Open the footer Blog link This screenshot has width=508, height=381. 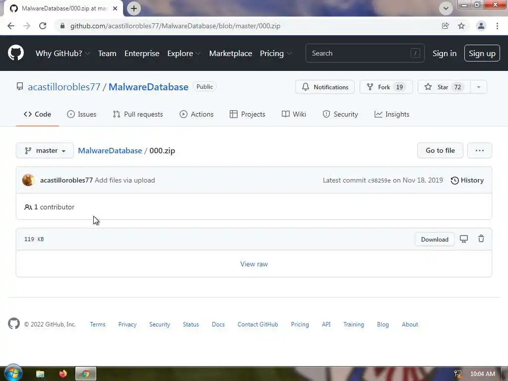pos(382,324)
